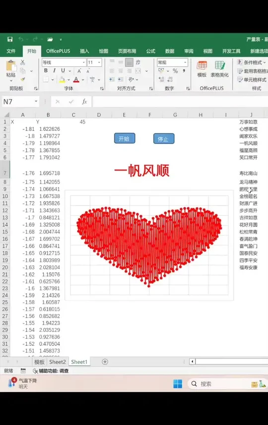Screen dimensions: 268x425
Task: Click the Increase Indent icon
Action: pyautogui.click(x=121, y=80)
